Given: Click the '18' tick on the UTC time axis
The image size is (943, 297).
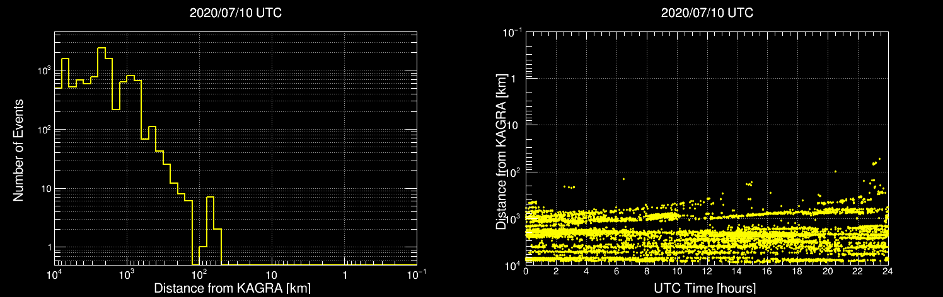Looking at the screenshot, I should 797,271.
